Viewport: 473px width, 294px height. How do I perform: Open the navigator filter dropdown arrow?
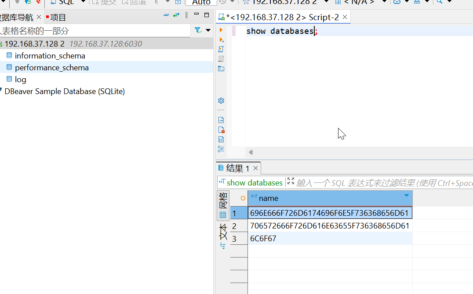pyautogui.click(x=208, y=30)
